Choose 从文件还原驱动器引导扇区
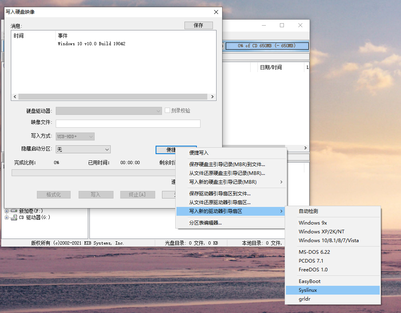The width and height of the screenshot is (401, 313). [231, 203]
